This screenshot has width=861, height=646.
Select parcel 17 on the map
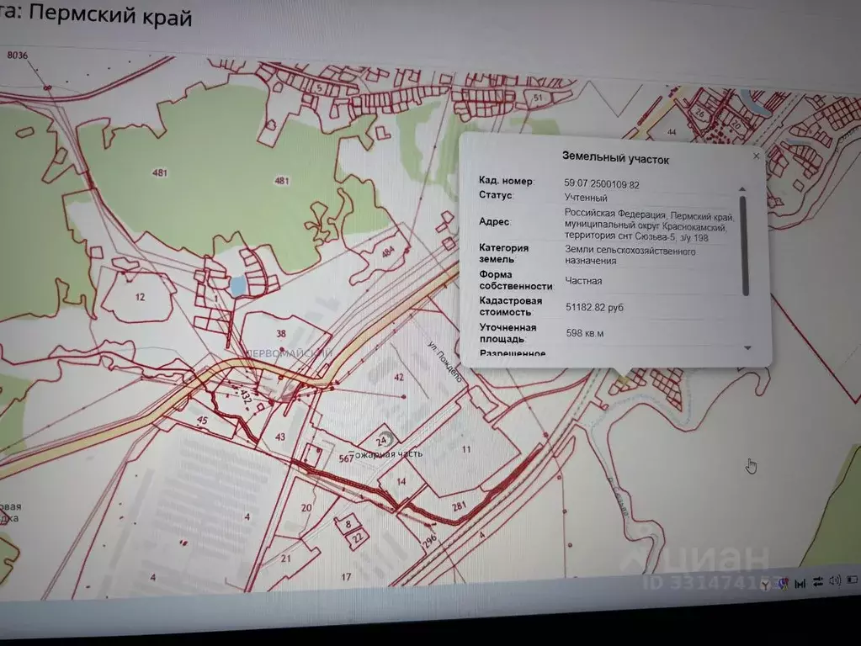pyautogui.click(x=346, y=577)
